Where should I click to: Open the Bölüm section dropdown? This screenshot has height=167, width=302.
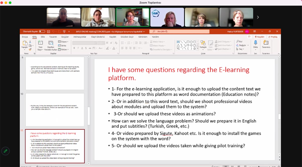pyautogui.click(x=63, y=49)
